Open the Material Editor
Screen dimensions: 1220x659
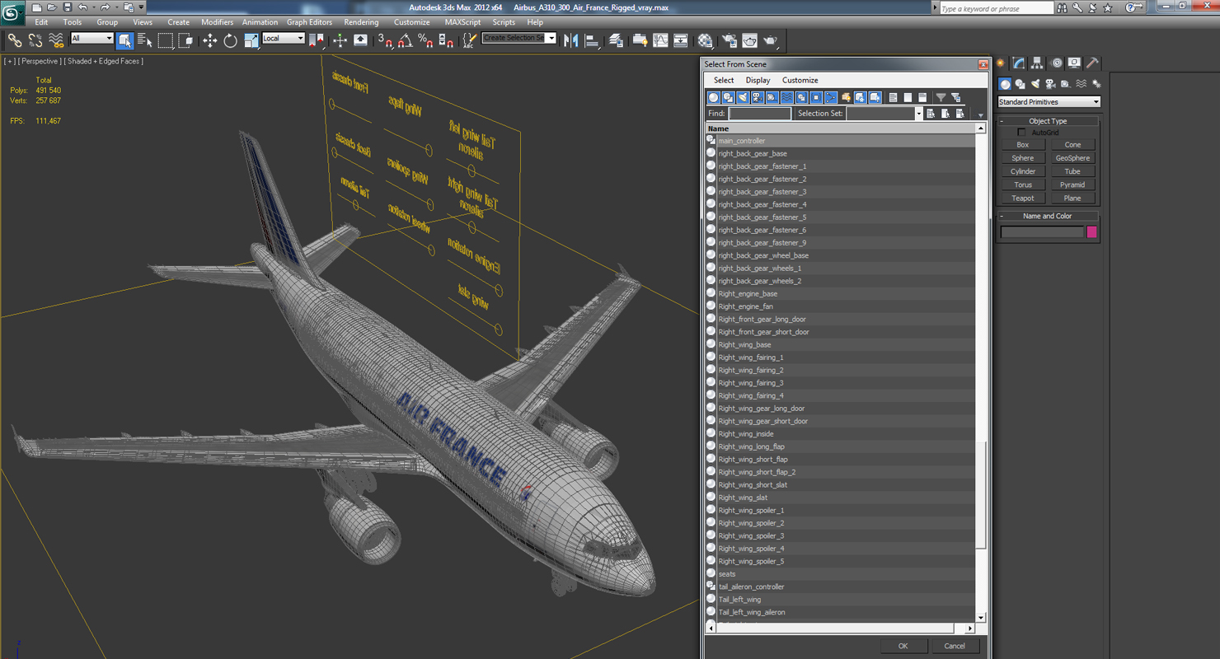click(706, 40)
